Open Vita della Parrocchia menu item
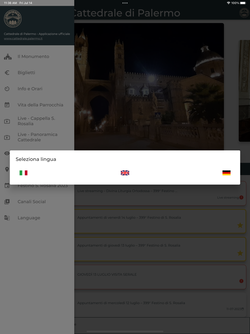The height and width of the screenshot is (334, 250). tap(37, 105)
